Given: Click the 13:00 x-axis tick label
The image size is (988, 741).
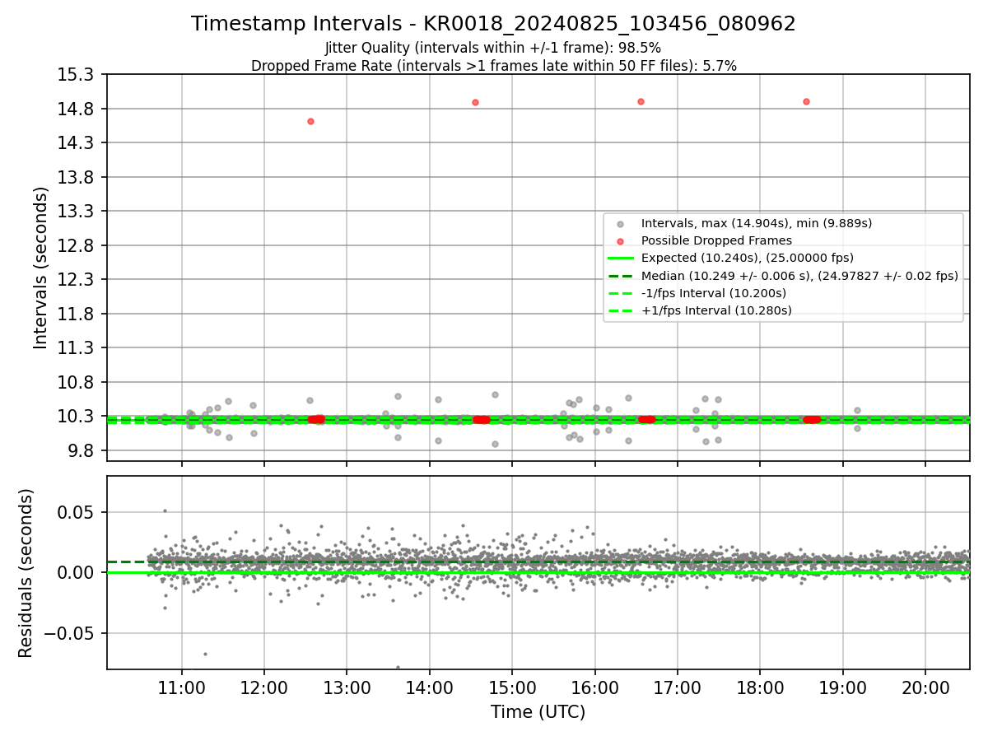Looking at the screenshot, I should 347,687.
